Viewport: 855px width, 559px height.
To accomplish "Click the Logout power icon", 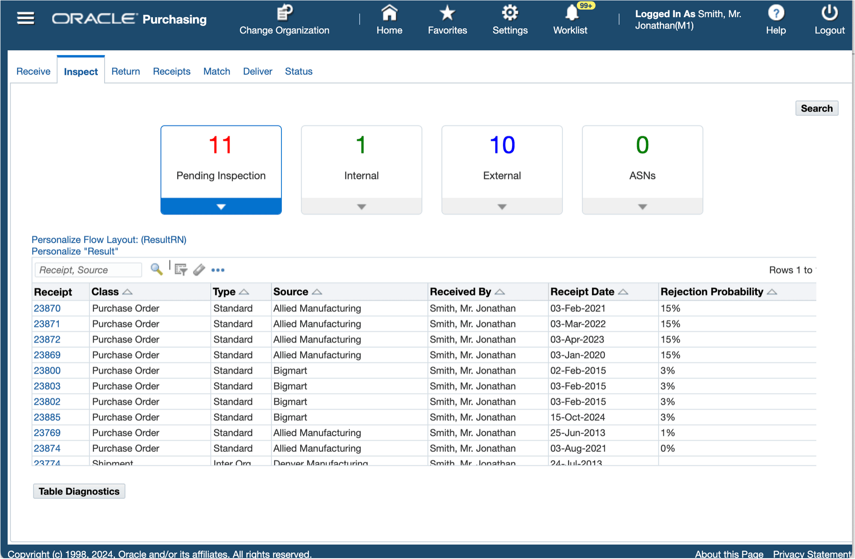I will (x=829, y=13).
